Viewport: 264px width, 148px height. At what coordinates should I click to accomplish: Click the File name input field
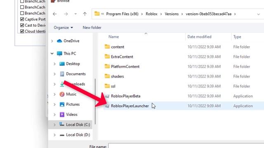tap(186, 146)
